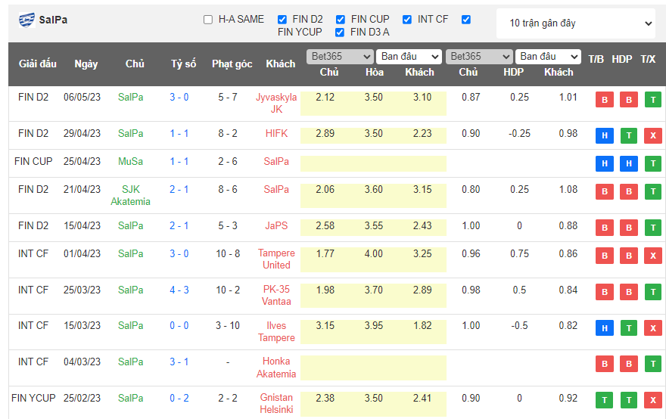Click red X badge in HIFK row
666x419 pixels.
point(652,136)
